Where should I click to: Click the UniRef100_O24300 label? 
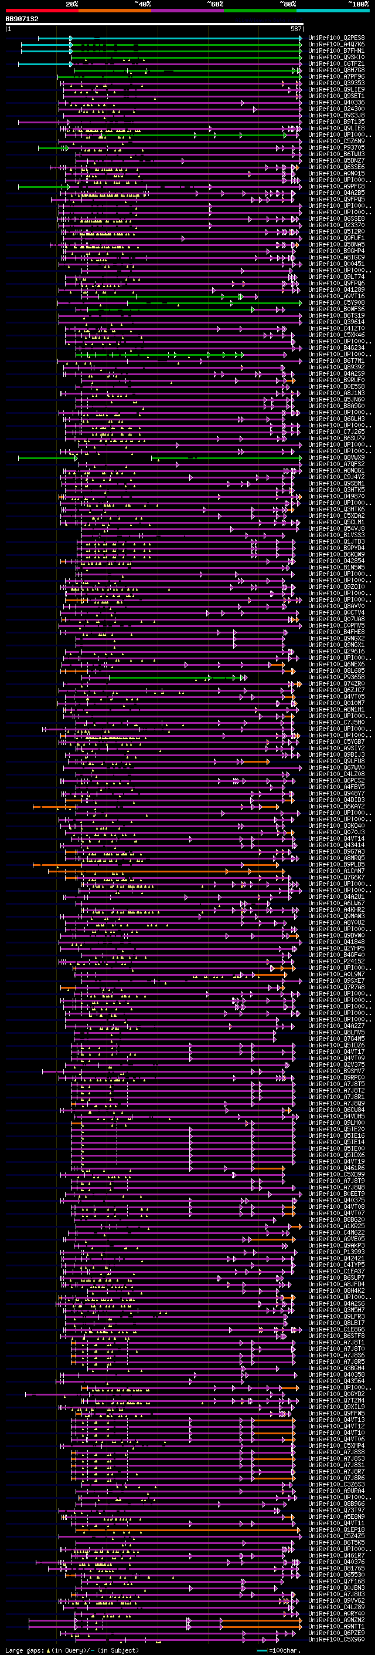(336, 109)
